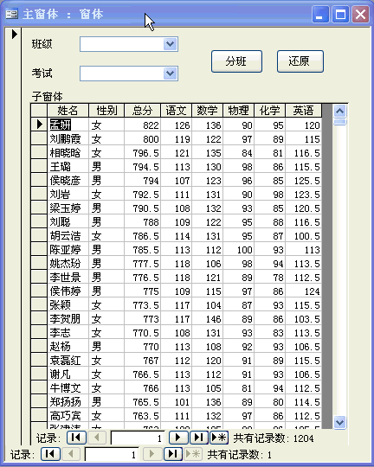Go to first record in subform navigator
The height and width of the screenshot is (467, 374).
pos(76,438)
